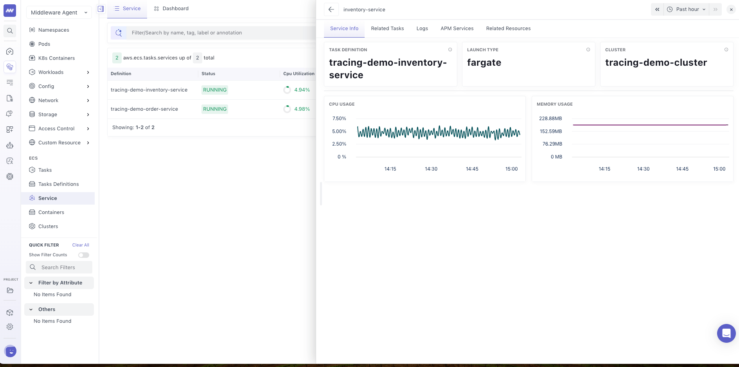This screenshot has width=739, height=367.
Task: Open the project folder icon
Action: [x=10, y=290]
